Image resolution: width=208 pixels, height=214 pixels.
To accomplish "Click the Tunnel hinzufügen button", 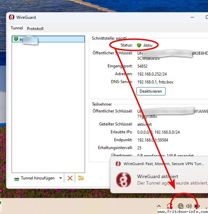I will [34, 178].
